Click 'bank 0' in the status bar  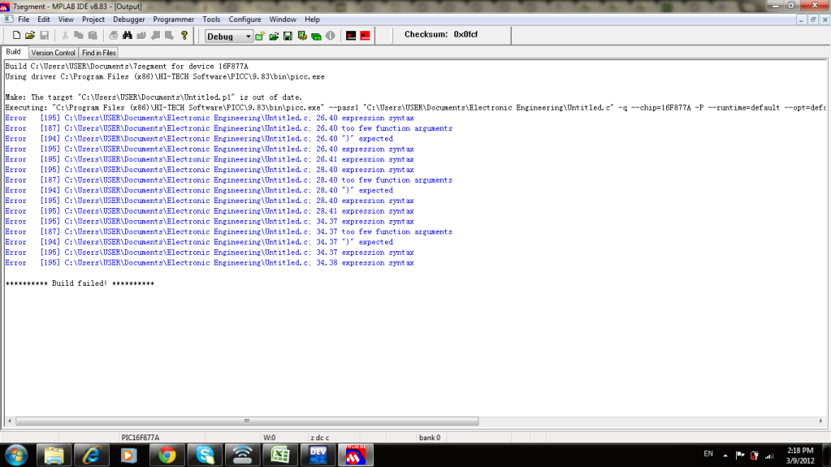(429, 438)
